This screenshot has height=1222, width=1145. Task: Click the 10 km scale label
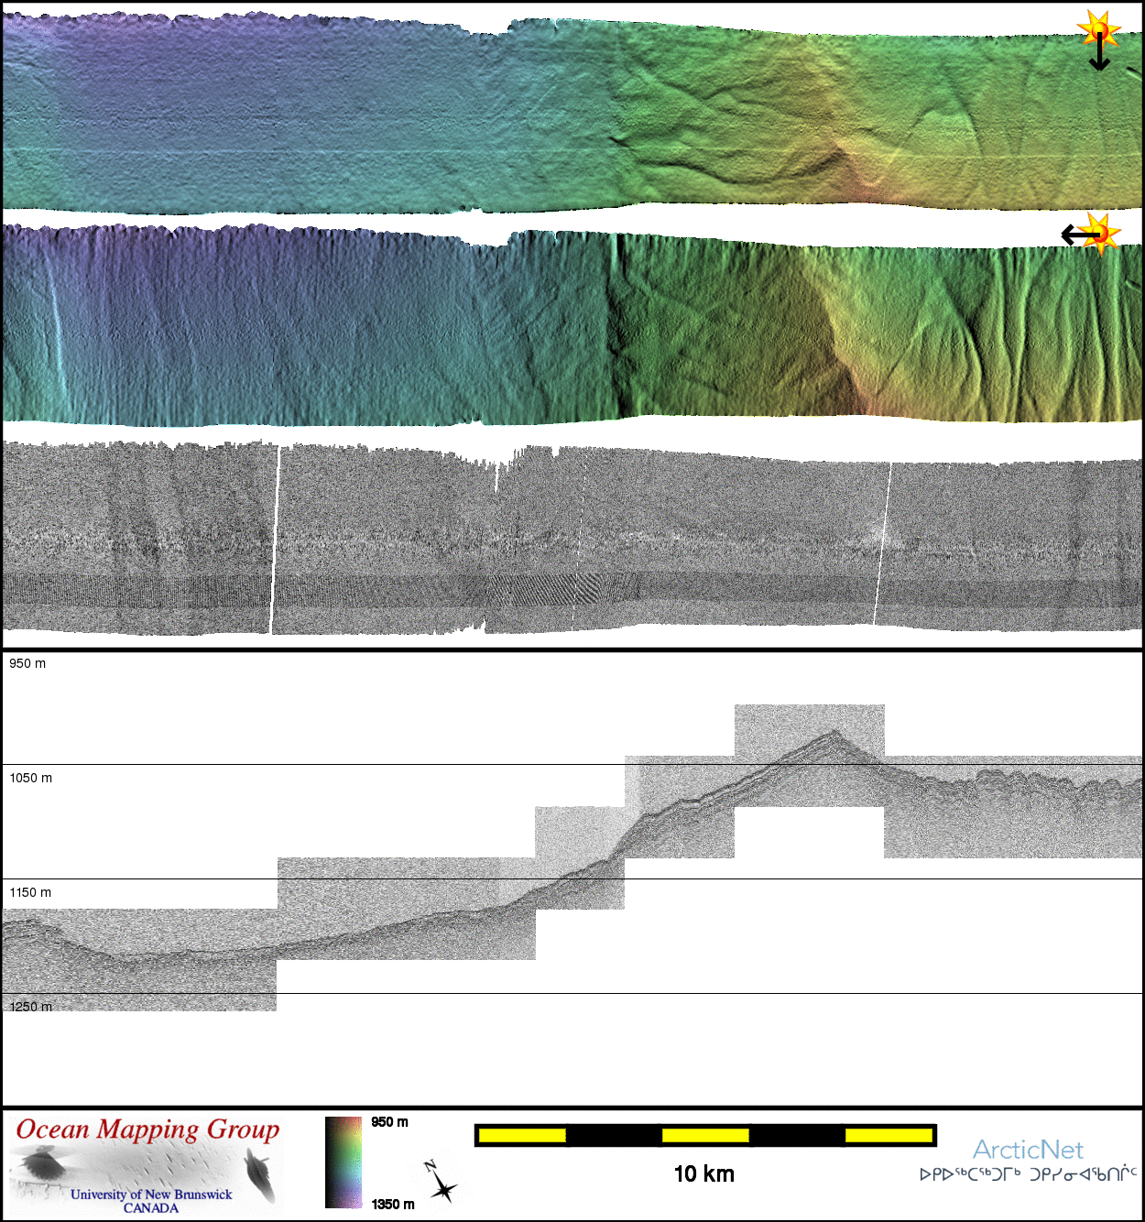pyautogui.click(x=703, y=1174)
